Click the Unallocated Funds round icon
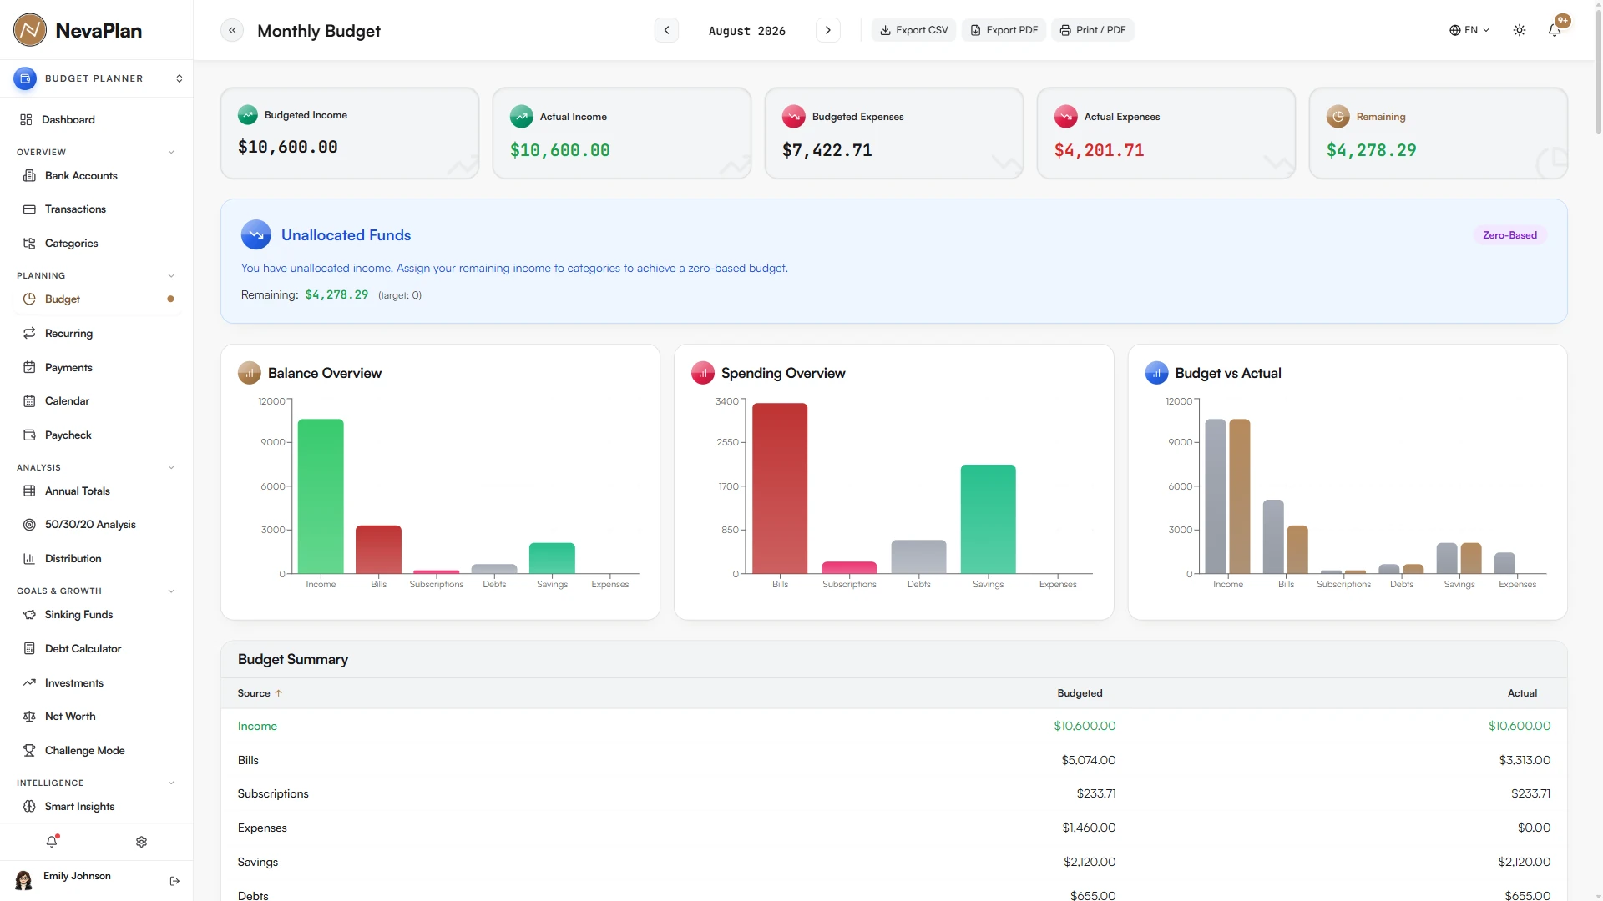The image size is (1603, 901). click(256, 234)
